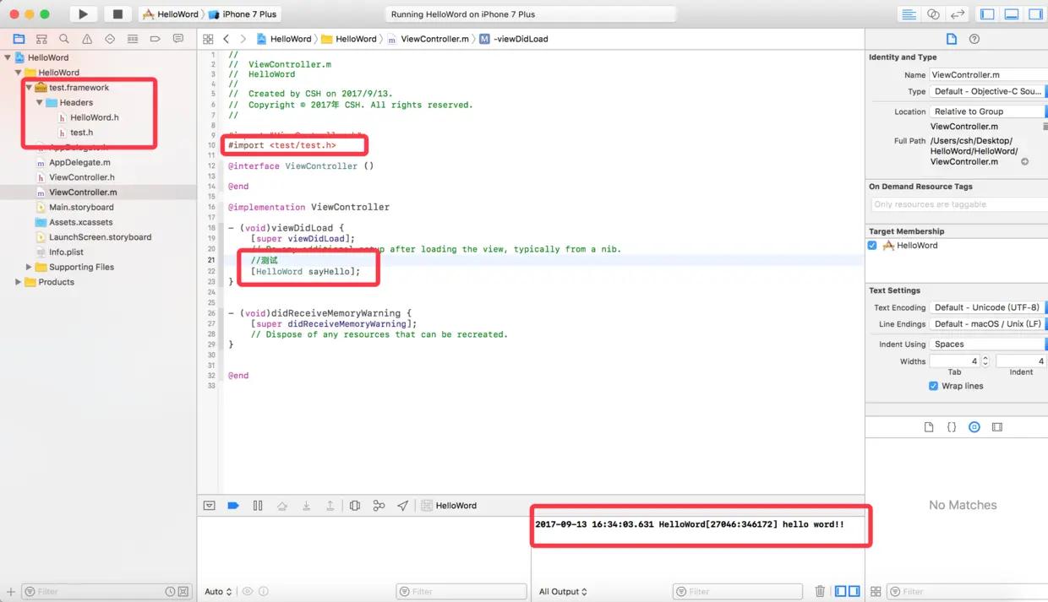Click the Step out button
Screen dimensions: 1048x602
pos(330,506)
